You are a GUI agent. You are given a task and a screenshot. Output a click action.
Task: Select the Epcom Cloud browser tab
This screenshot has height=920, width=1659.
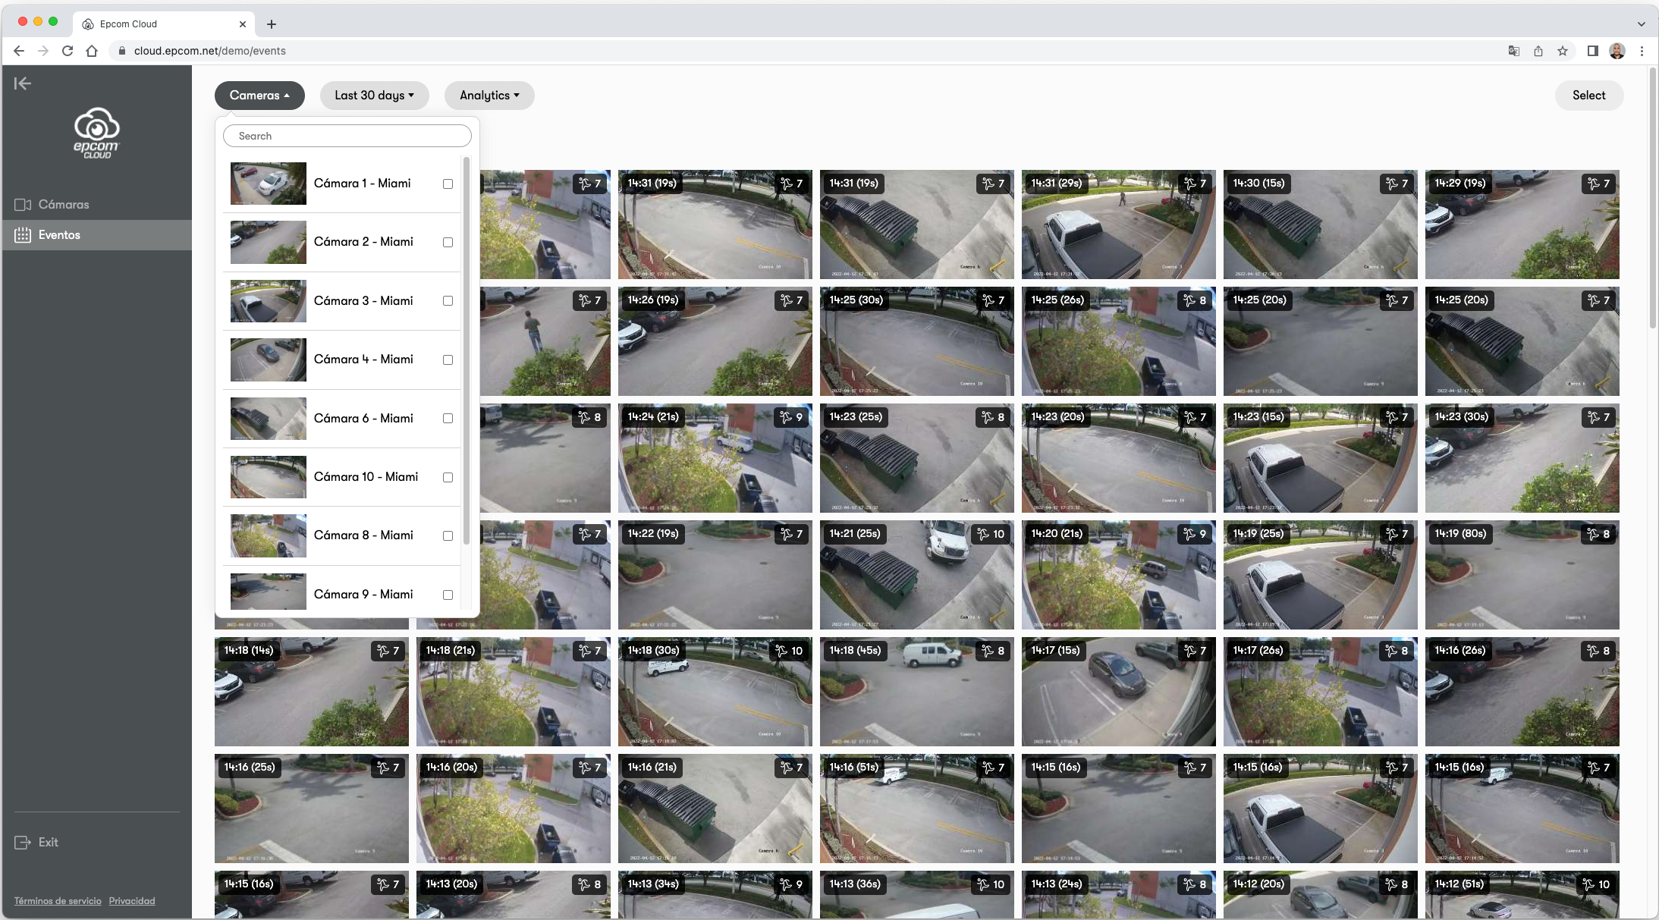click(x=164, y=24)
